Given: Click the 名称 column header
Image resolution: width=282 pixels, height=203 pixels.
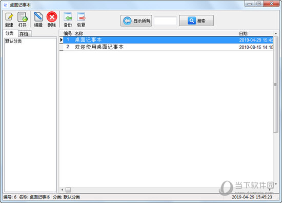Looking at the screenshot, I should pos(79,33).
